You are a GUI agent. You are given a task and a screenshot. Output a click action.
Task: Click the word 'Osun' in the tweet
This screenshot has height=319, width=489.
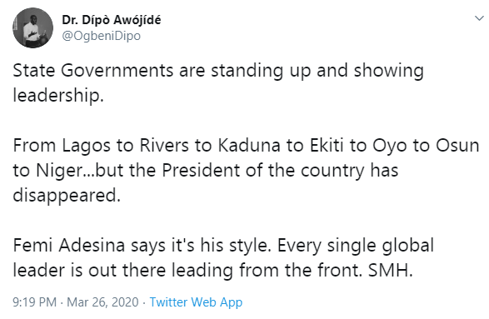click(x=457, y=145)
